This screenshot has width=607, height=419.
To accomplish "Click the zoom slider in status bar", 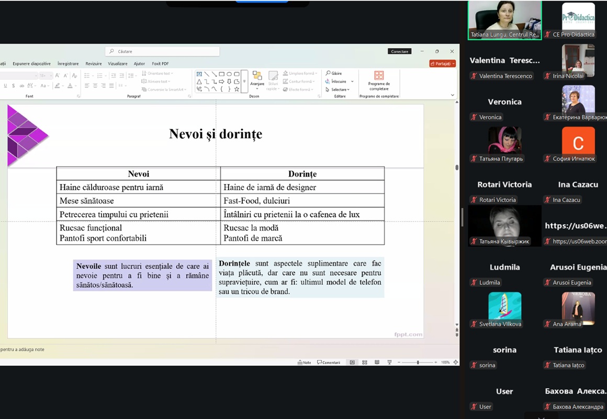I will pyautogui.click(x=418, y=362).
